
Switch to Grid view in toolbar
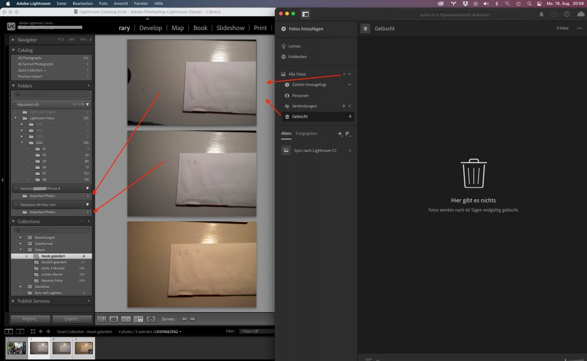click(x=102, y=319)
